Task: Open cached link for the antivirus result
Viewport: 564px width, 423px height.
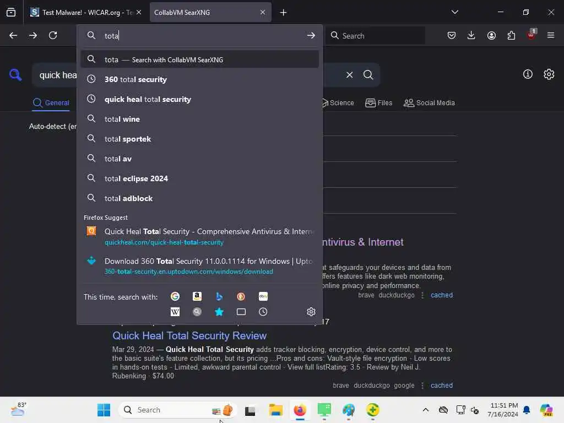Action: tap(442, 295)
